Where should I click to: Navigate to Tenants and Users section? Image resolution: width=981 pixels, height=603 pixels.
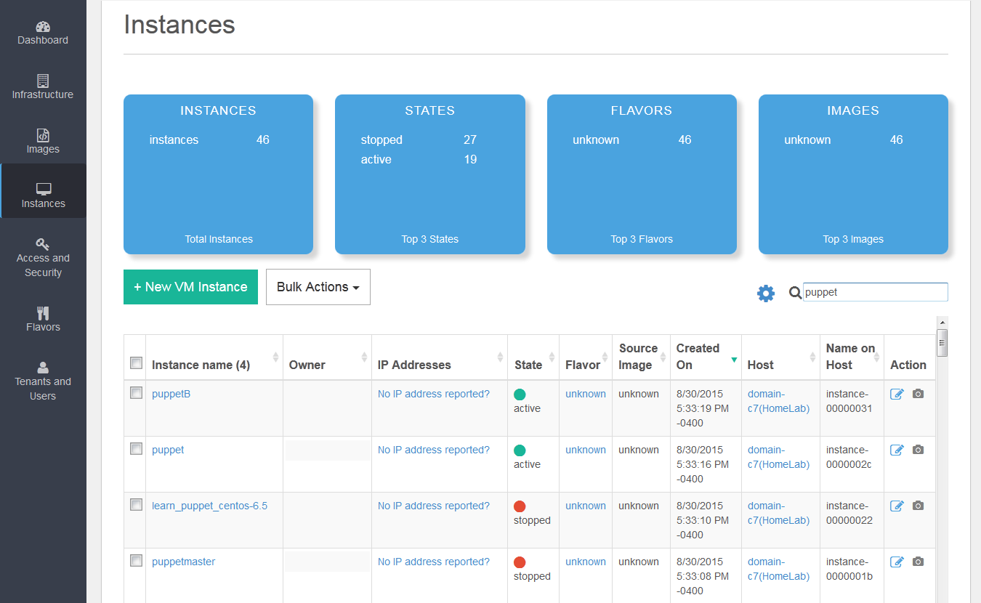(x=43, y=381)
